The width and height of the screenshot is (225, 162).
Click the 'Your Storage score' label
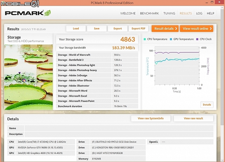71,39
